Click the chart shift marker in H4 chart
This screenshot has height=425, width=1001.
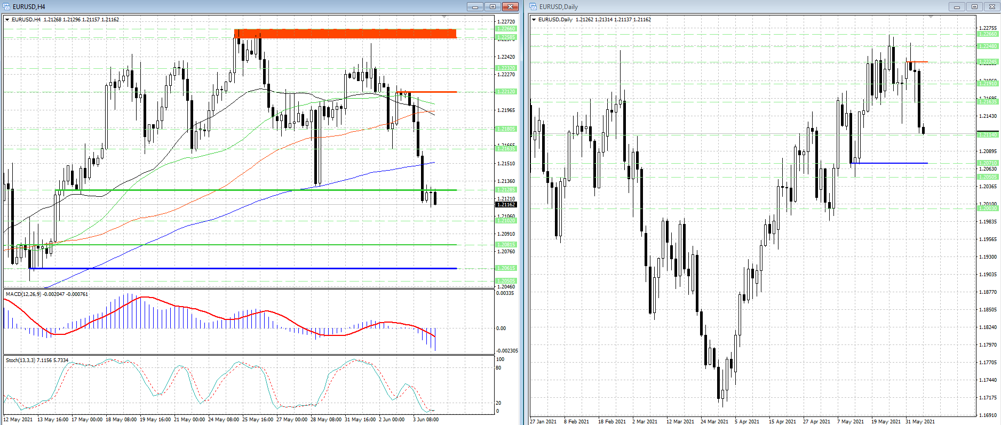444,17
